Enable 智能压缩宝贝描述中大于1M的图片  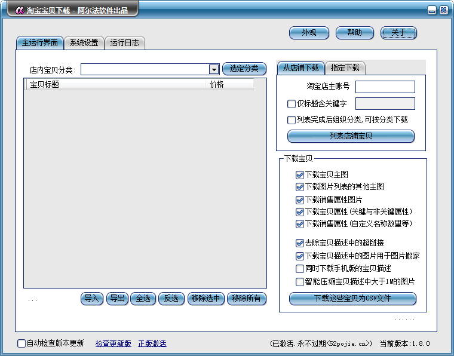300,281
